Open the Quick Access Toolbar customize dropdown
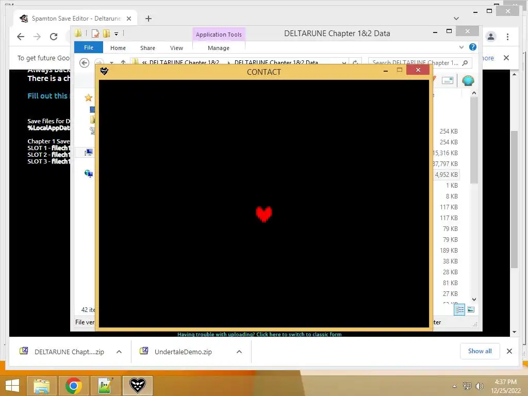Screen dimensions: 528x396 click(116, 34)
